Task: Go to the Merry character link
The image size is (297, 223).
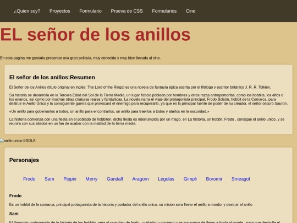Action: coord(91,179)
